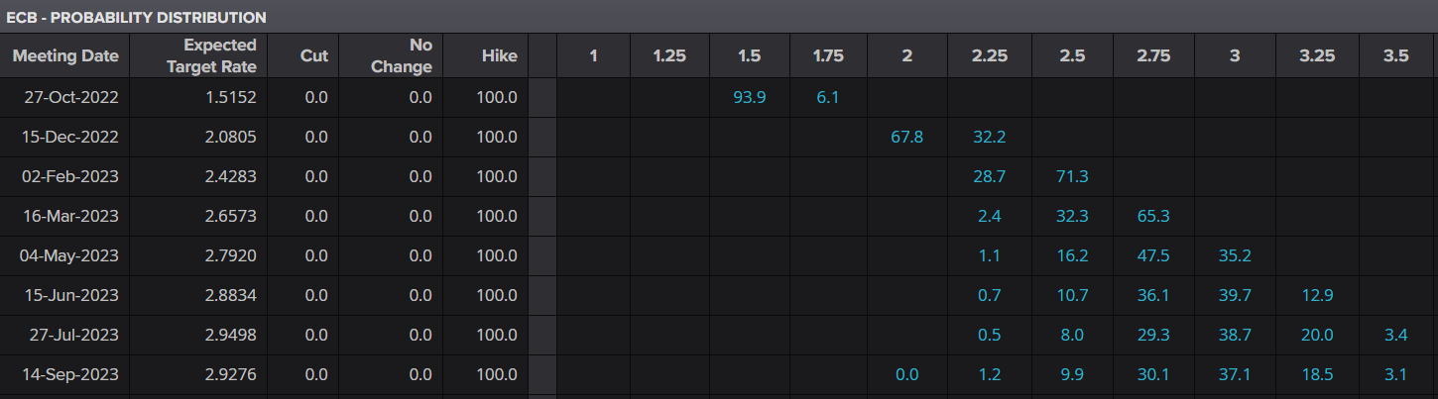Click the Expected Target Rate header

pyautogui.click(x=213, y=56)
